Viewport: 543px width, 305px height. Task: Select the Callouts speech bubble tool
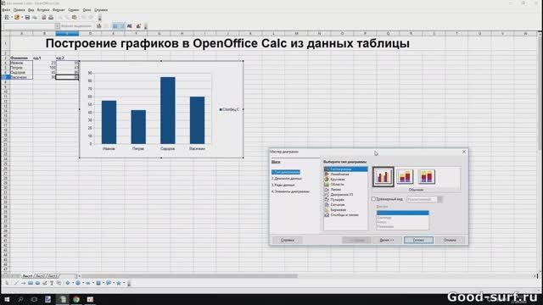point(109,282)
